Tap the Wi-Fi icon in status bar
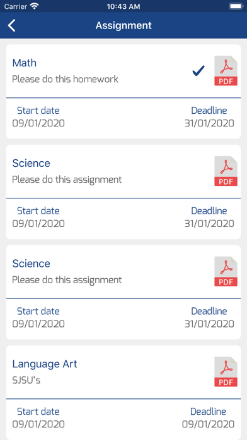 click(35, 6)
